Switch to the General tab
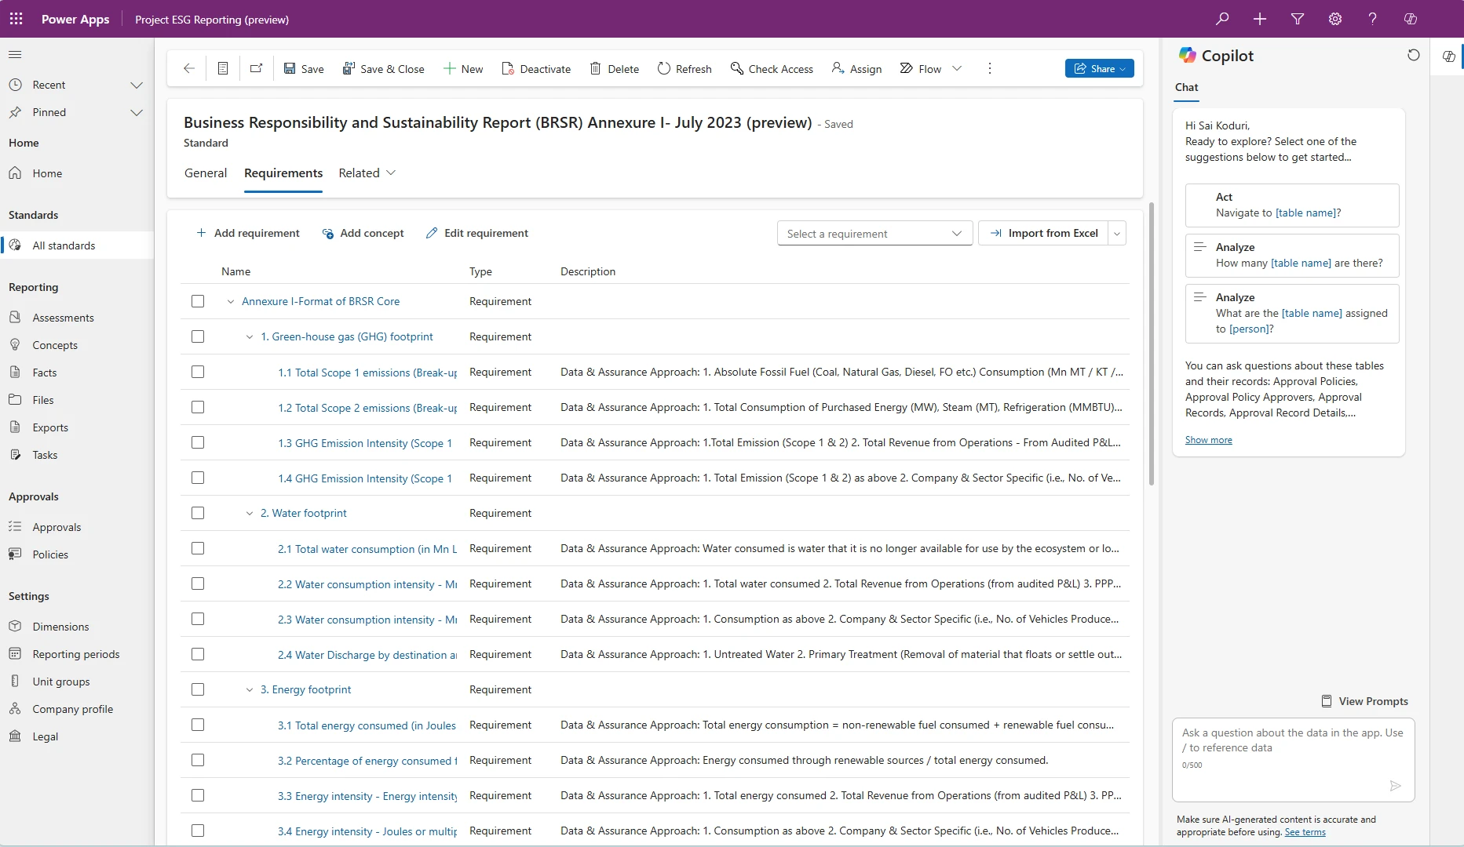1464x847 pixels. [x=205, y=173]
